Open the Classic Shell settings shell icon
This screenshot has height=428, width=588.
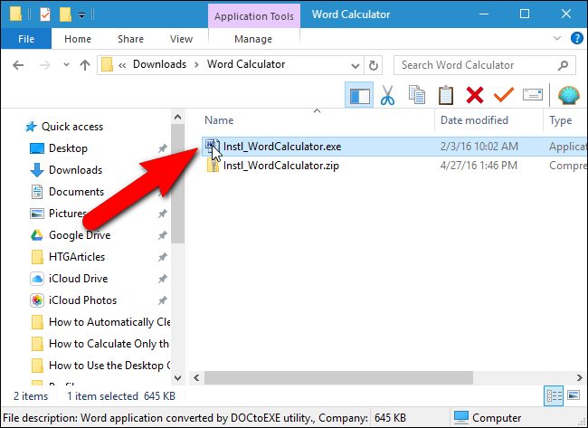click(568, 95)
